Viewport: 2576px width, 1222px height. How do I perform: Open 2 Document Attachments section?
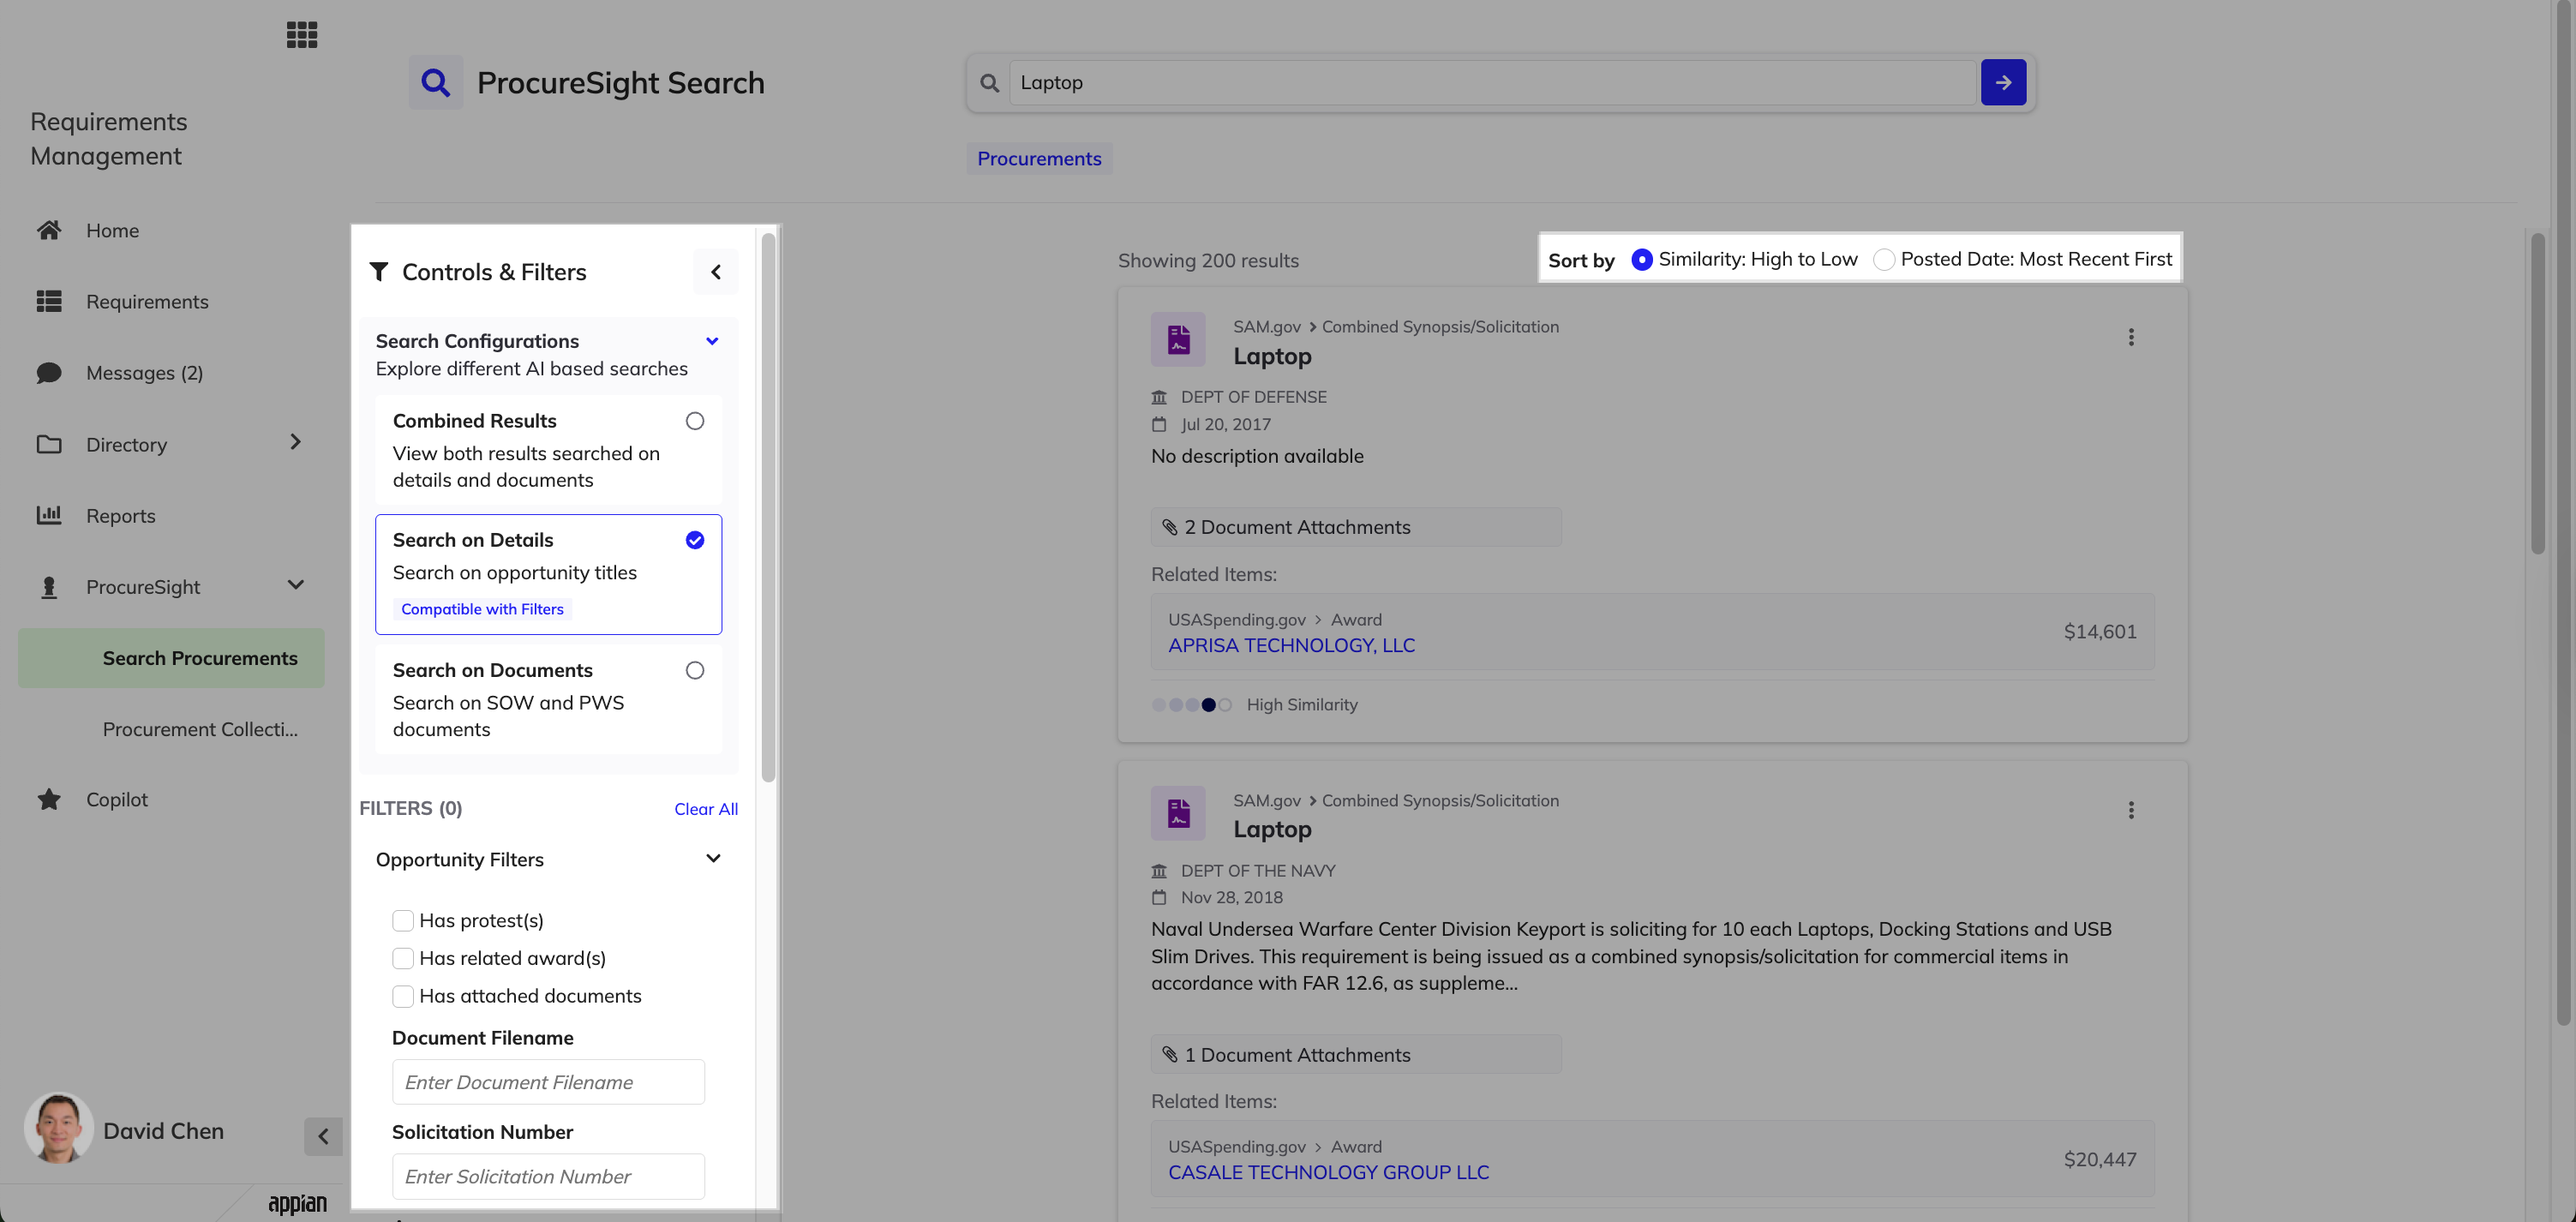pyautogui.click(x=1356, y=527)
